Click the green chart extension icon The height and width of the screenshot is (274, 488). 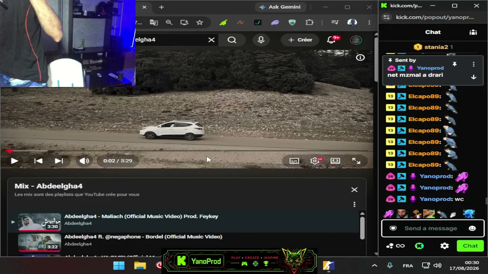coord(223,22)
